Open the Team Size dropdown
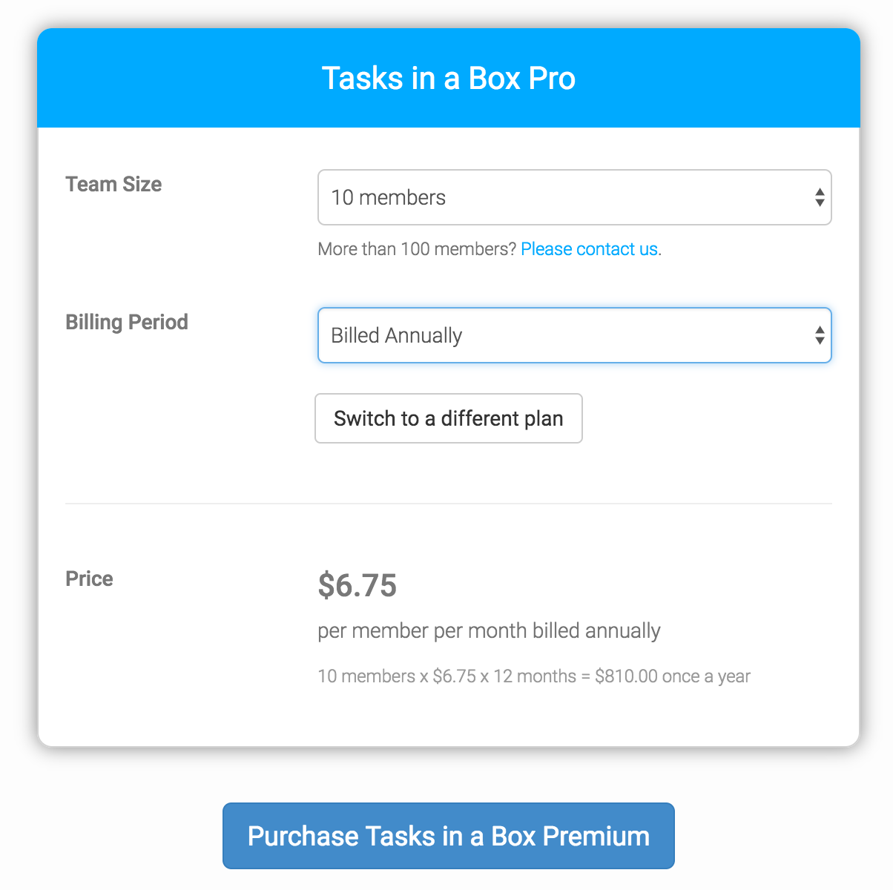Viewport: 893px width, 890px height. 574,197
